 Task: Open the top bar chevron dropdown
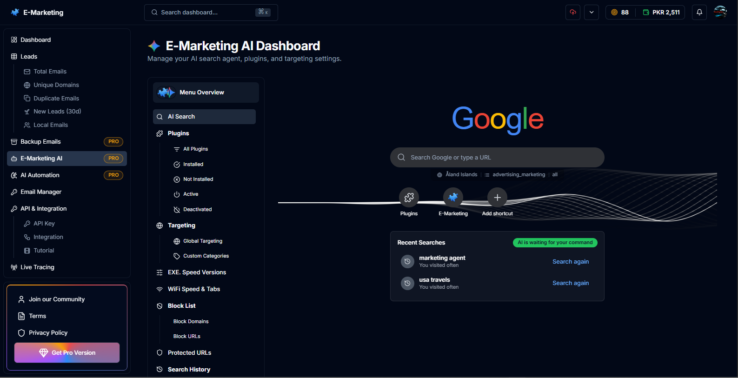pos(592,13)
